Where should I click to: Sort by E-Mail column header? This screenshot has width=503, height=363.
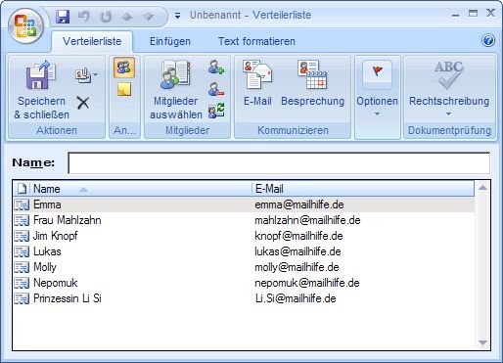(x=363, y=189)
